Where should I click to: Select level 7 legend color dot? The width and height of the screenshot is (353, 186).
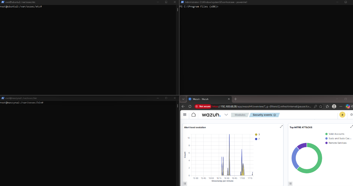(x=256, y=139)
